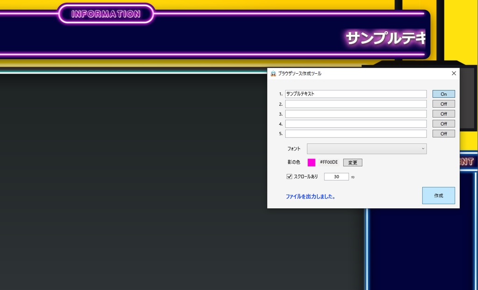This screenshot has width=478, height=290.
Task: Click the ファイルを出力しました link text
Action: (x=310, y=196)
